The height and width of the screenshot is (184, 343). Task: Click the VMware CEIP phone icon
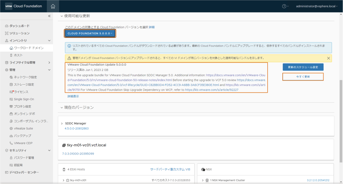click(x=11, y=143)
